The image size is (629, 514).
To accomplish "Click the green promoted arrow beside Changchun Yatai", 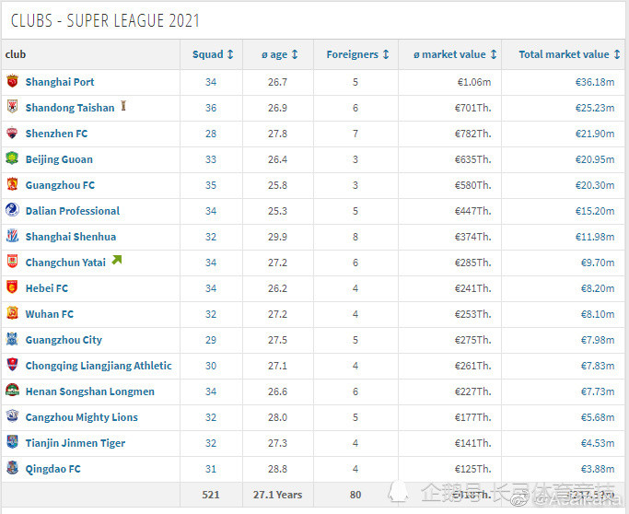I will (x=116, y=261).
